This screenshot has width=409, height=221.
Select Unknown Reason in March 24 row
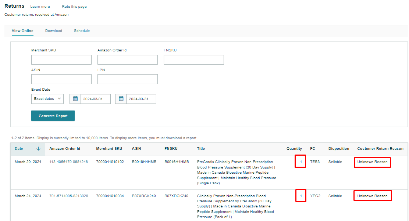[372, 196]
